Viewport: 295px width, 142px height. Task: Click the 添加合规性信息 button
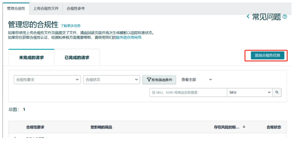(x=268, y=55)
